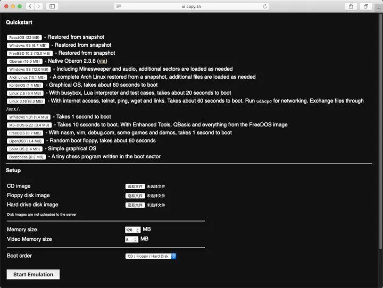Open the Boot order dropdown
The width and height of the screenshot is (383, 288).
click(151, 256)
